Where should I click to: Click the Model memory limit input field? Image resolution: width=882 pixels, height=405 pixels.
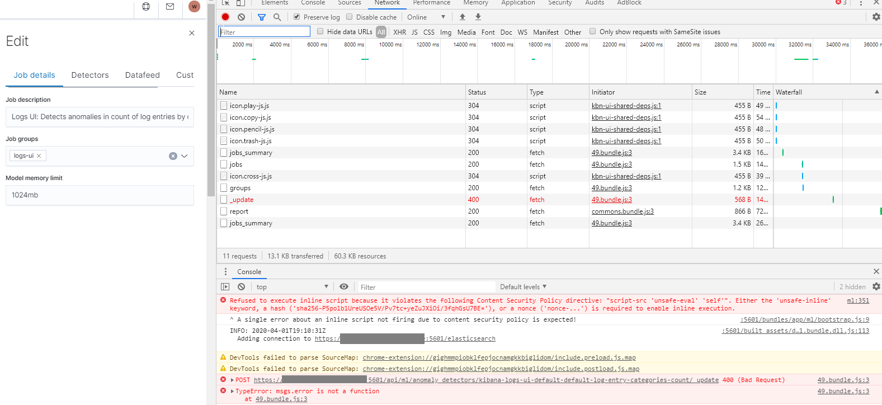click(100, 195)
